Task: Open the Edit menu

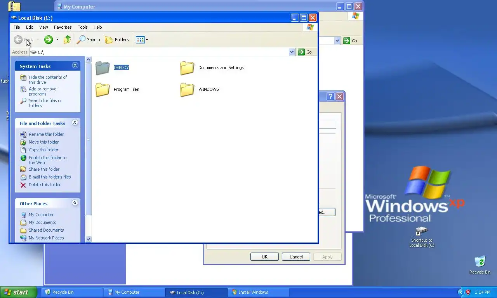Action: click(x=30, y=27)
